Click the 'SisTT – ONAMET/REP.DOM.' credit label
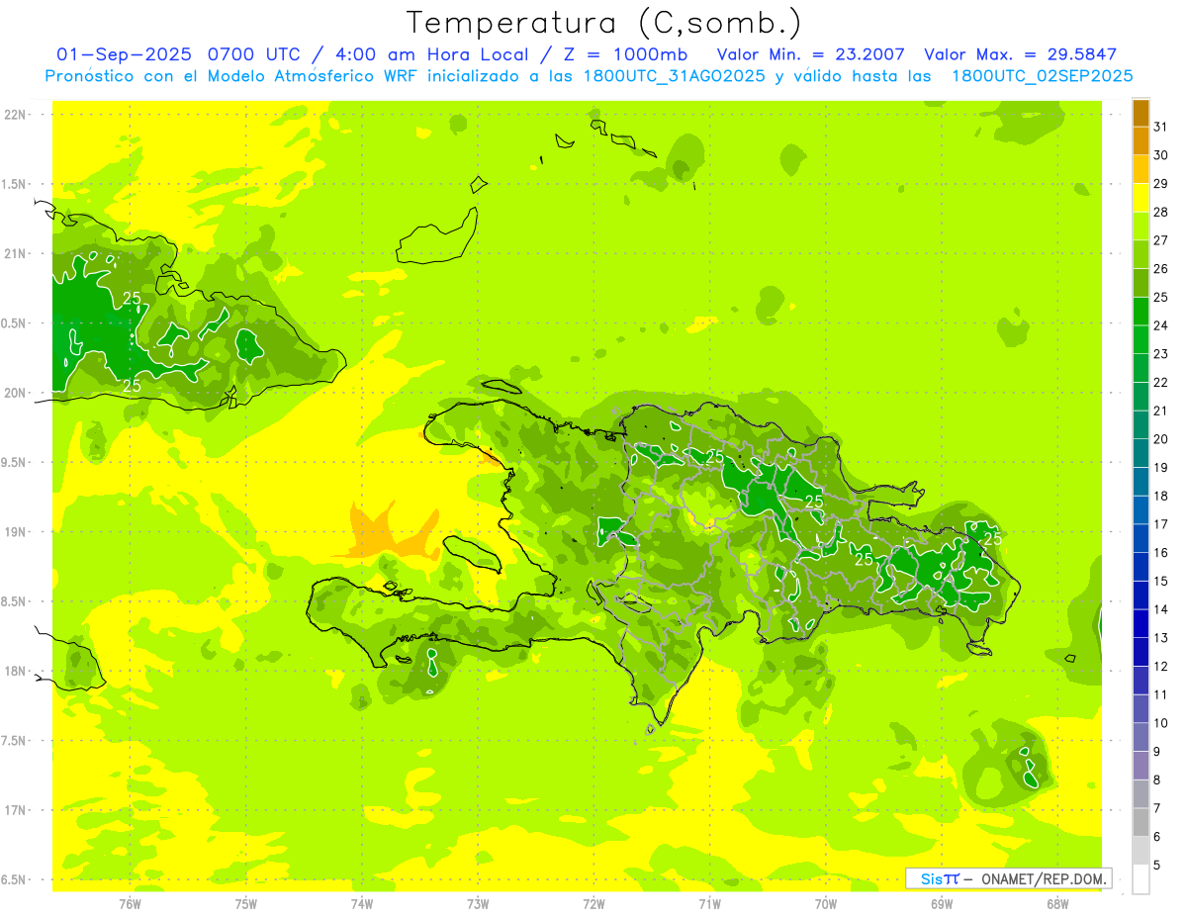The width and height of the screenshot is (1187, 917). (1008, 878)
